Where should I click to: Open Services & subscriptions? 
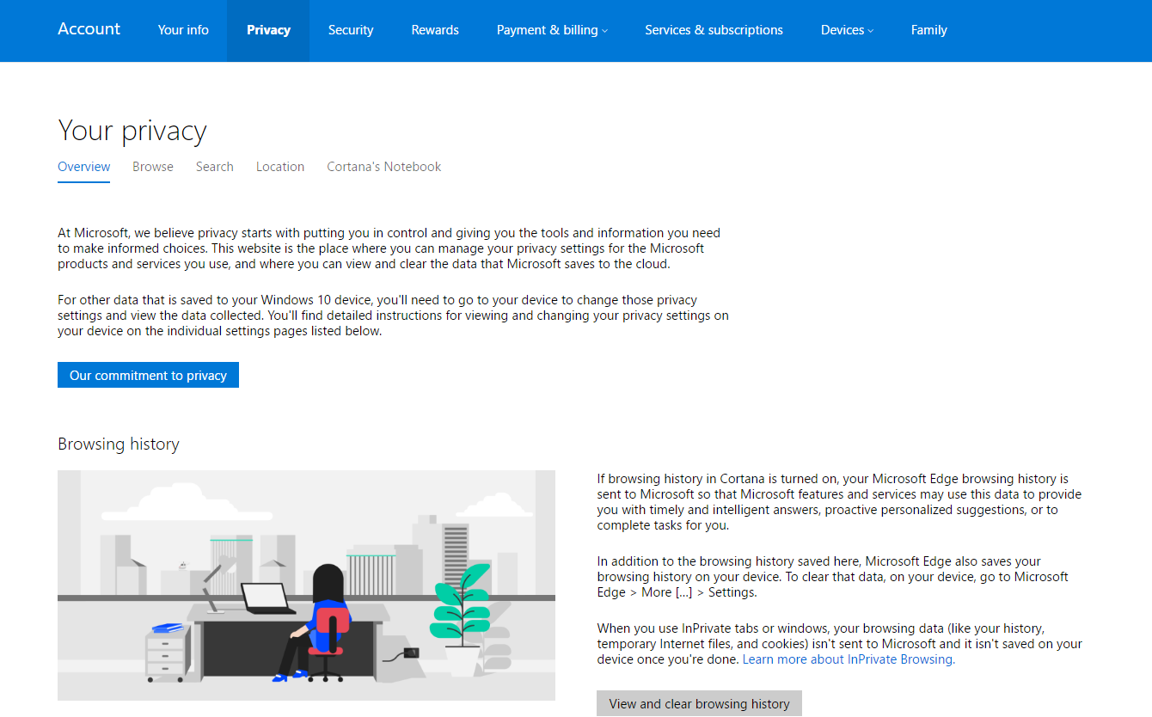click(714, 30)
